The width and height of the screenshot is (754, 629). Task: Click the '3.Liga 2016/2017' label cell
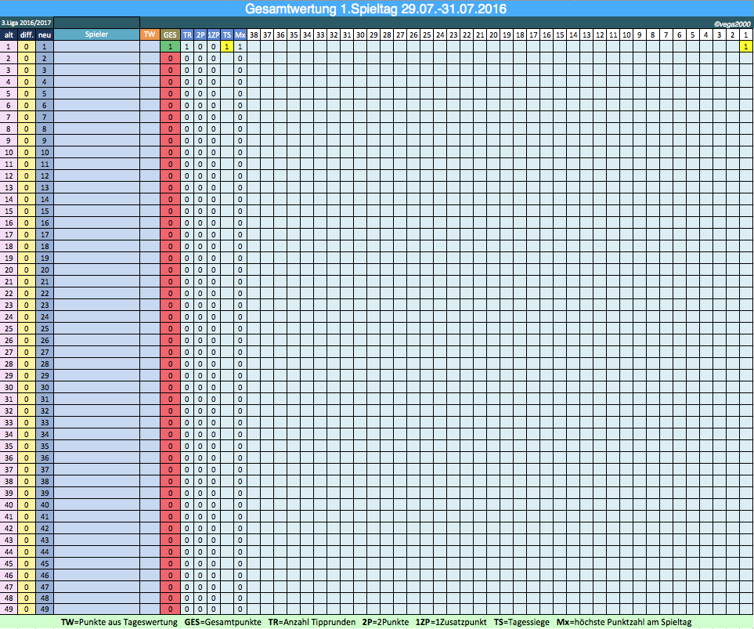[x=27, y=23]
